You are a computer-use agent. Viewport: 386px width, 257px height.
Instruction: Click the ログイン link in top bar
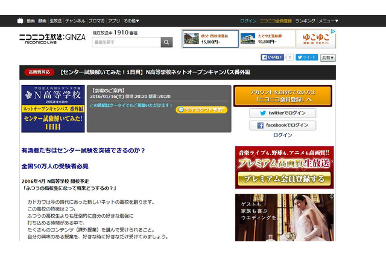(x=248, y=21)
